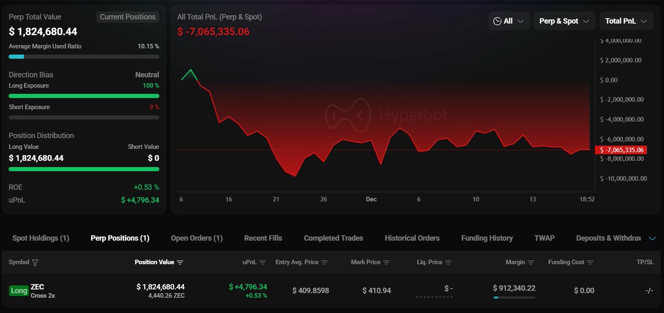
Task: Click the Mark Price sort icon
Action: [x=386, y=263]
